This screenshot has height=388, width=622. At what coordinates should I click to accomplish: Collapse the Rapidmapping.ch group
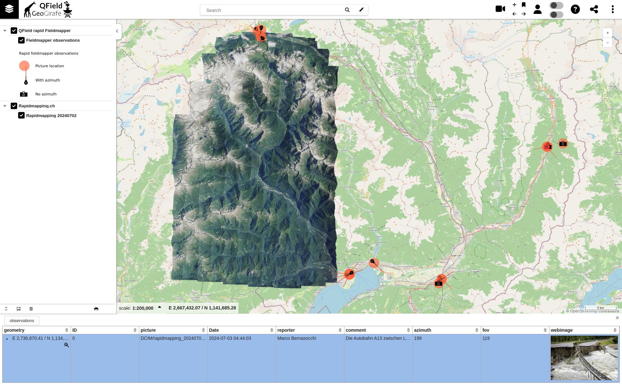5,106
